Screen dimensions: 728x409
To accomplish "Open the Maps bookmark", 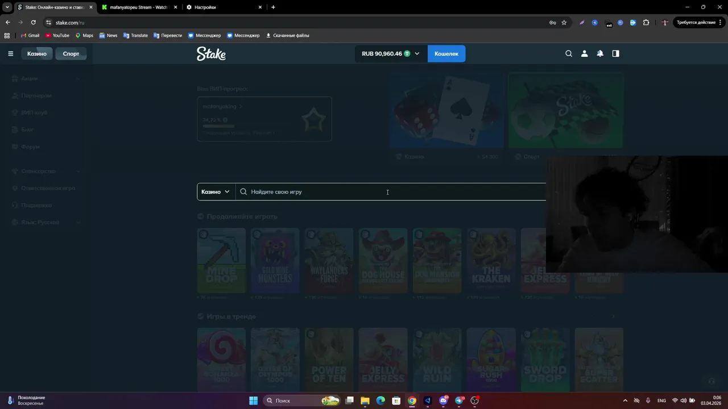I will 84,35.
